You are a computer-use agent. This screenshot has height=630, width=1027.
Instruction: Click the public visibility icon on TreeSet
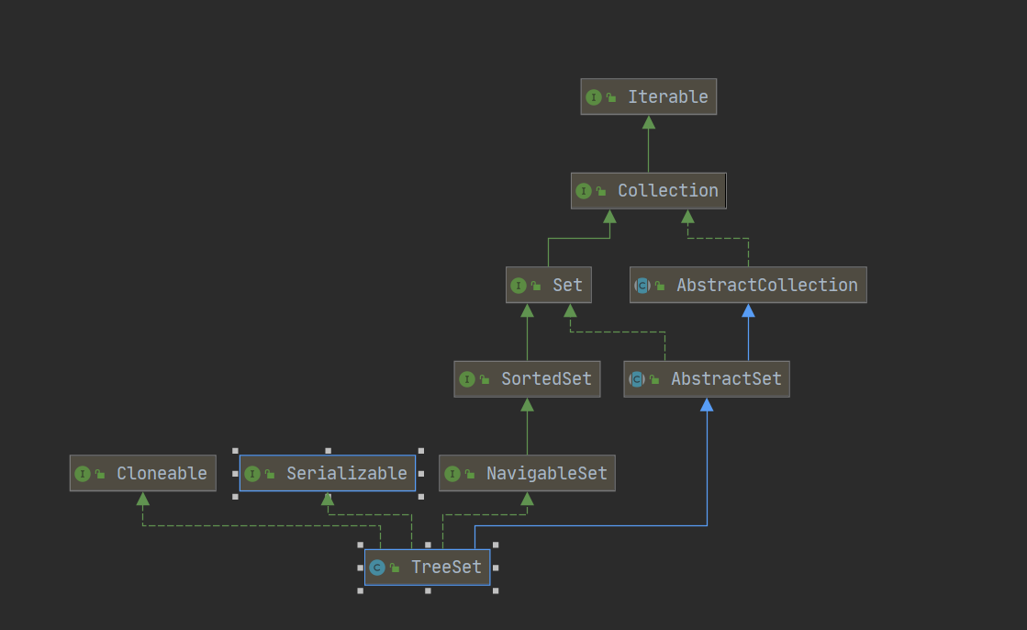pos(395,568)
